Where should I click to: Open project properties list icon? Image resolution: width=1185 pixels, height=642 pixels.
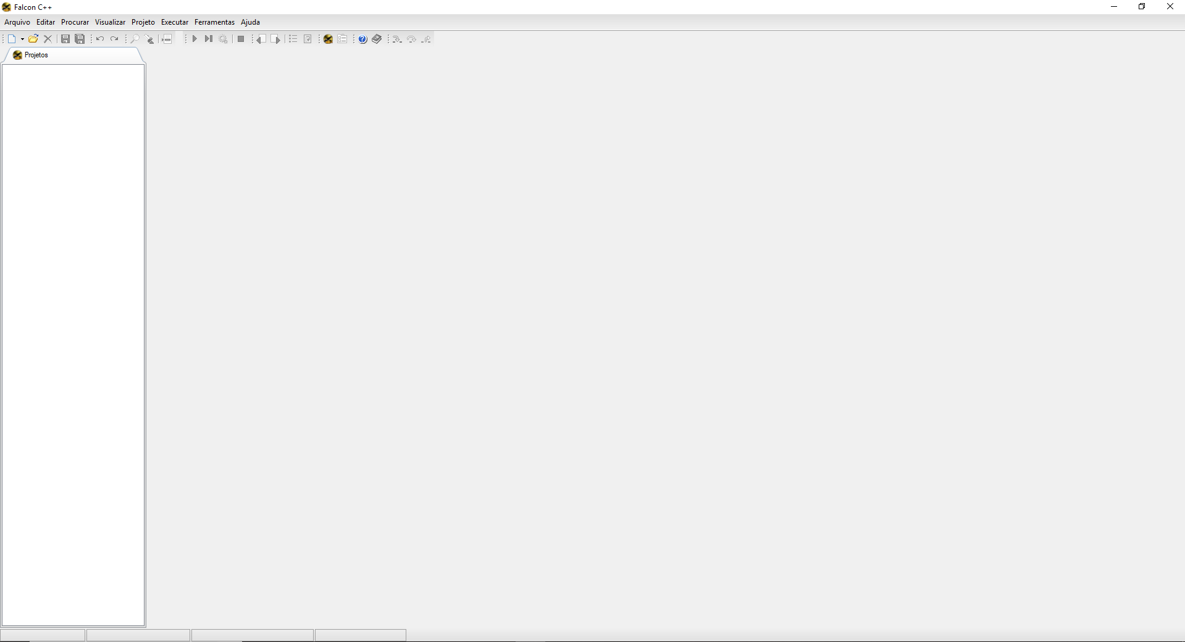tap(343, 39)
